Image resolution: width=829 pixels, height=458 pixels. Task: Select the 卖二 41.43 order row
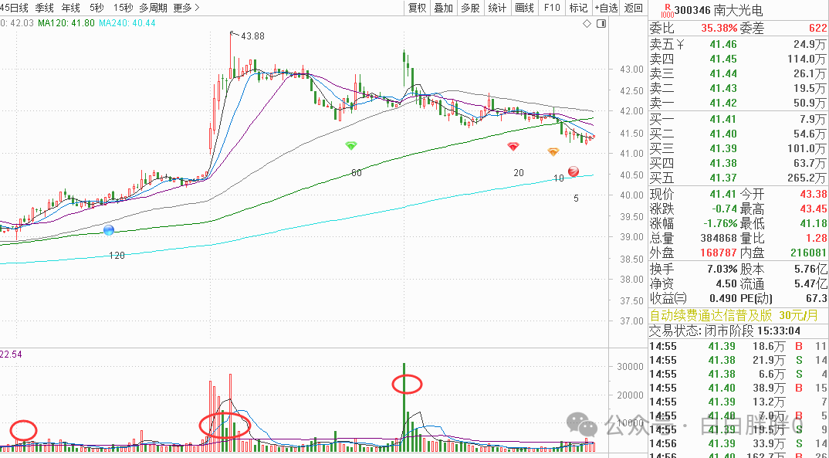point(738,88)
